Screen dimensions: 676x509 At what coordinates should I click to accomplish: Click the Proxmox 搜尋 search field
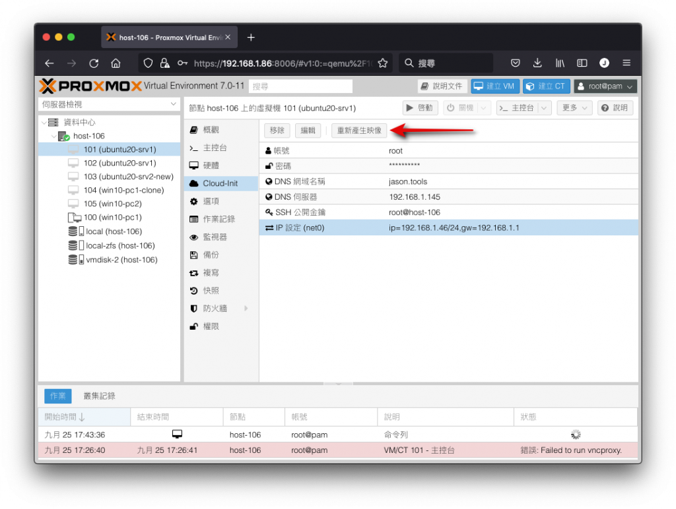click(x=300, y=86)
